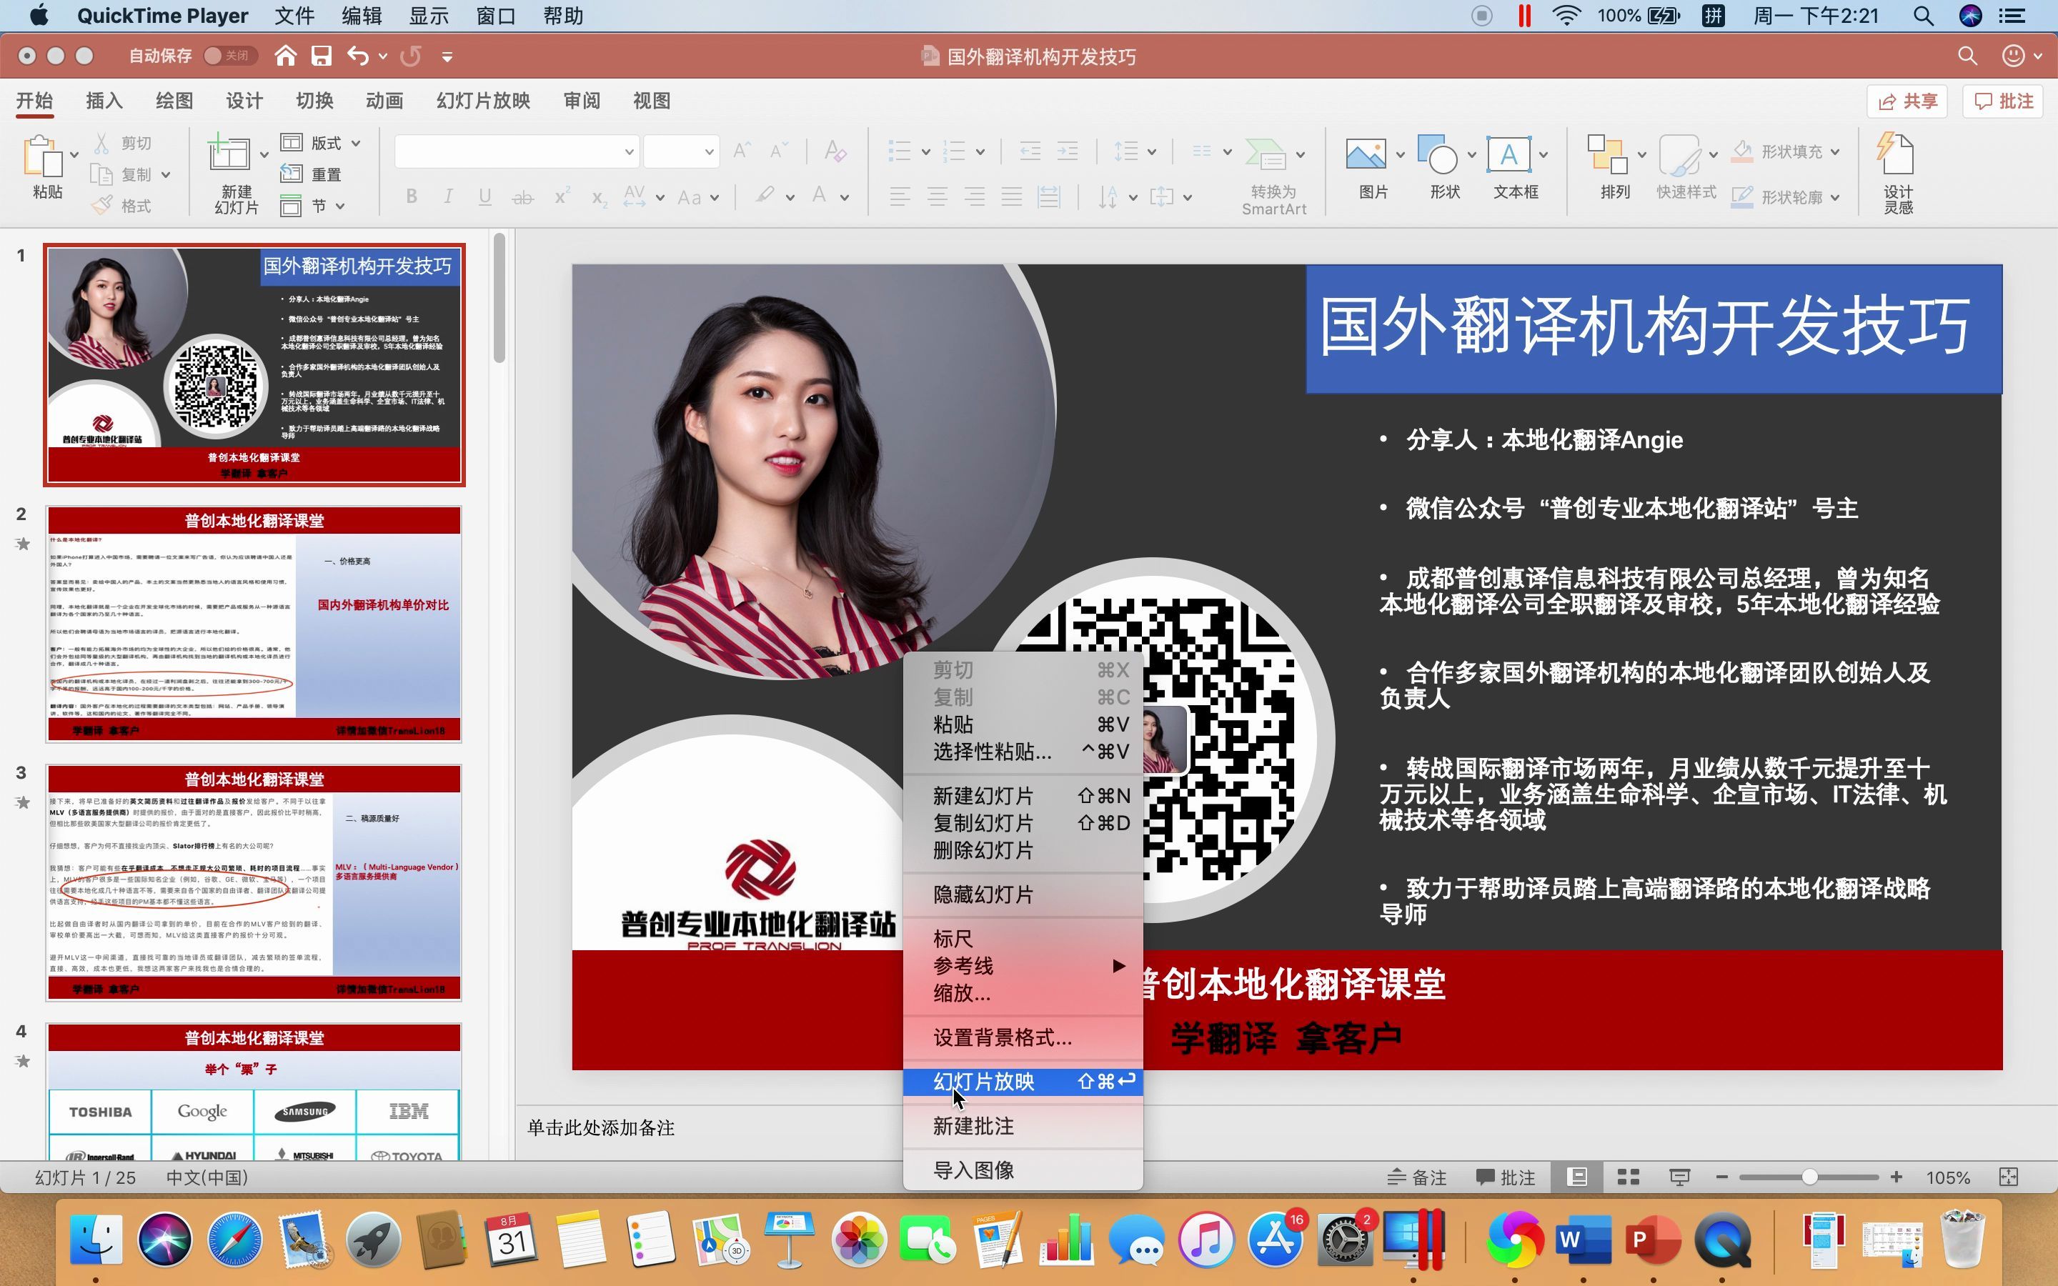
Task: Open the 文件 menu in menu bar
Action: [294, 15]
